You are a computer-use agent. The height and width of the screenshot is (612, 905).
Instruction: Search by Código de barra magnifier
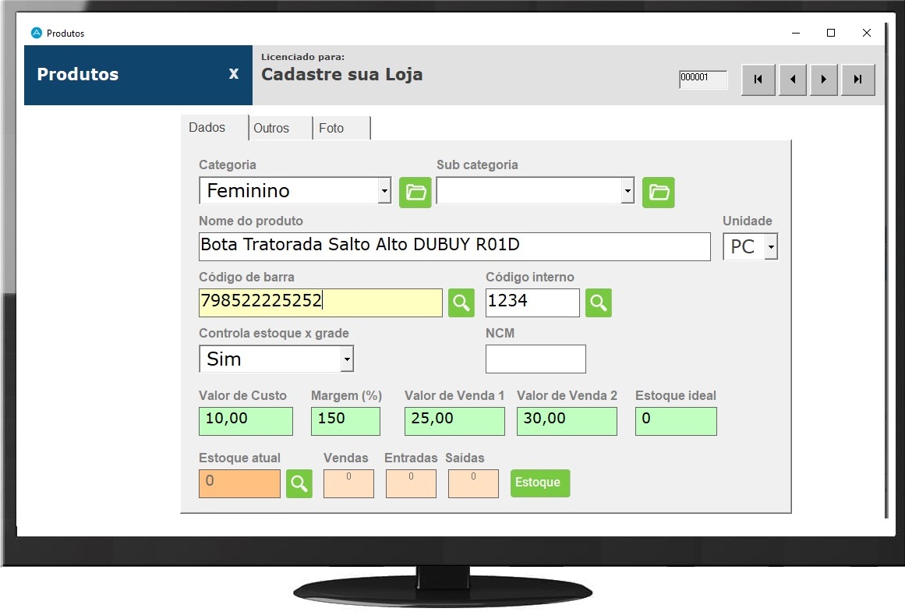click(461, 302)
